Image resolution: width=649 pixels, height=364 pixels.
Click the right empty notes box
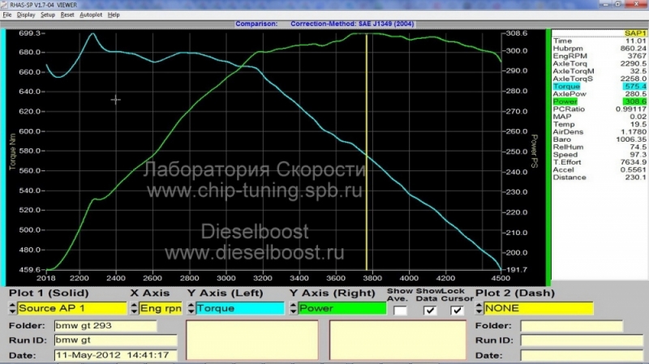398,340
